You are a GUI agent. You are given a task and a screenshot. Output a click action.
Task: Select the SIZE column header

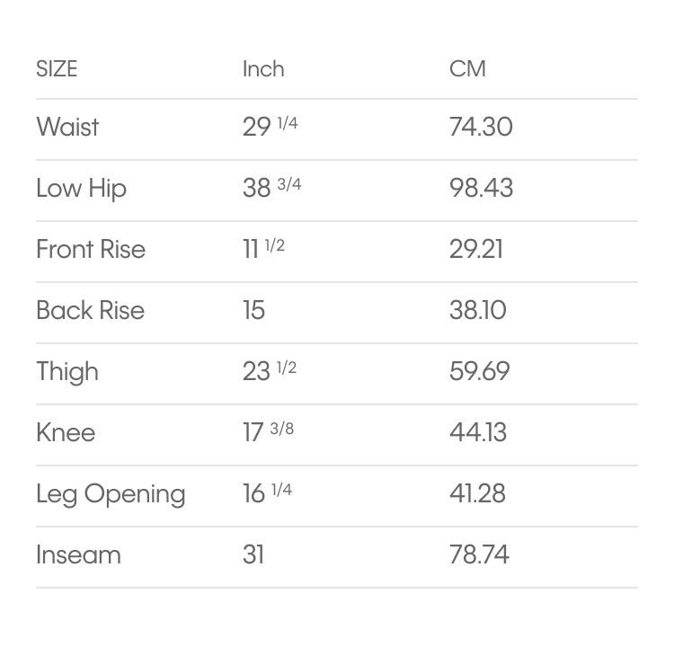click(x=57, y=69)
